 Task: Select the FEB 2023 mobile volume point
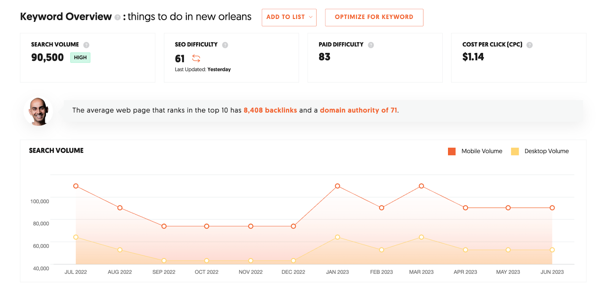tap(381, 208)
